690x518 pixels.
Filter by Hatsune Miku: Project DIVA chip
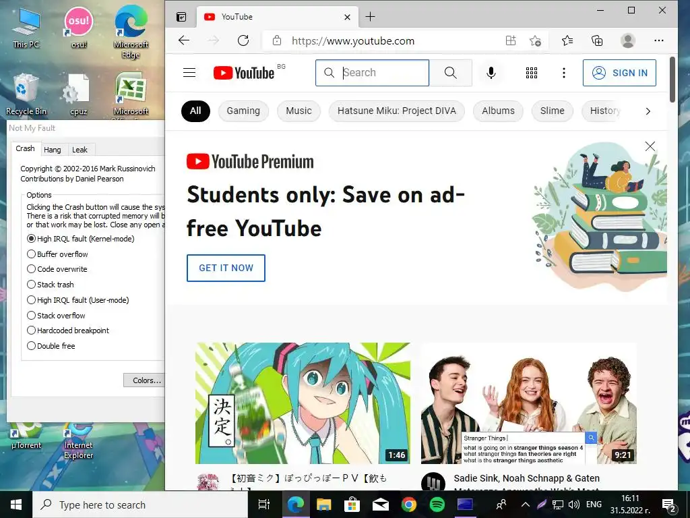pos(396,111)
